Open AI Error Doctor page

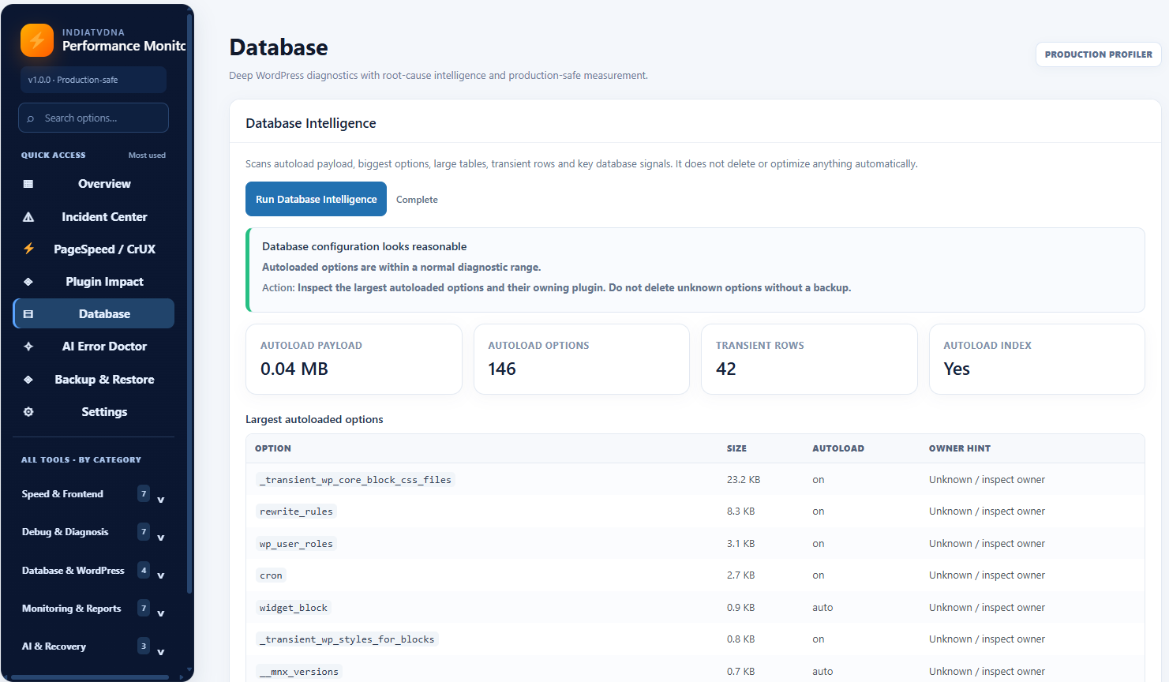coord(94,347)
